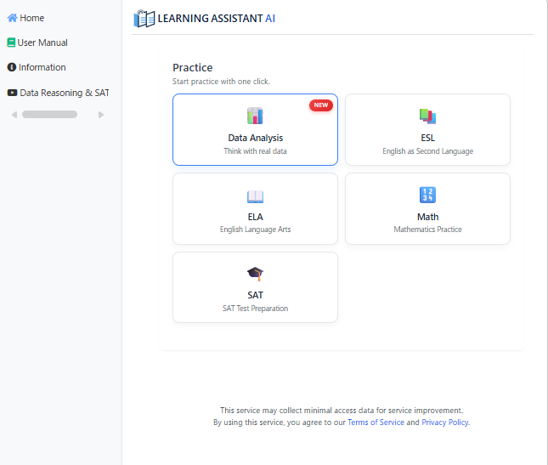Open the Privacy Policy link
Image resolution: width=548 pixels, height=465 pixels.
click(445, 422)
